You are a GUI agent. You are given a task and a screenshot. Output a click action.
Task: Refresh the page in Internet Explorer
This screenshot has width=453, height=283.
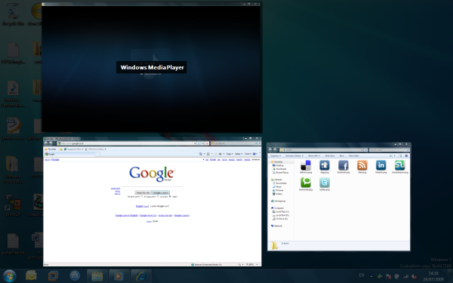pyautogui.click(x=203, y=143)
